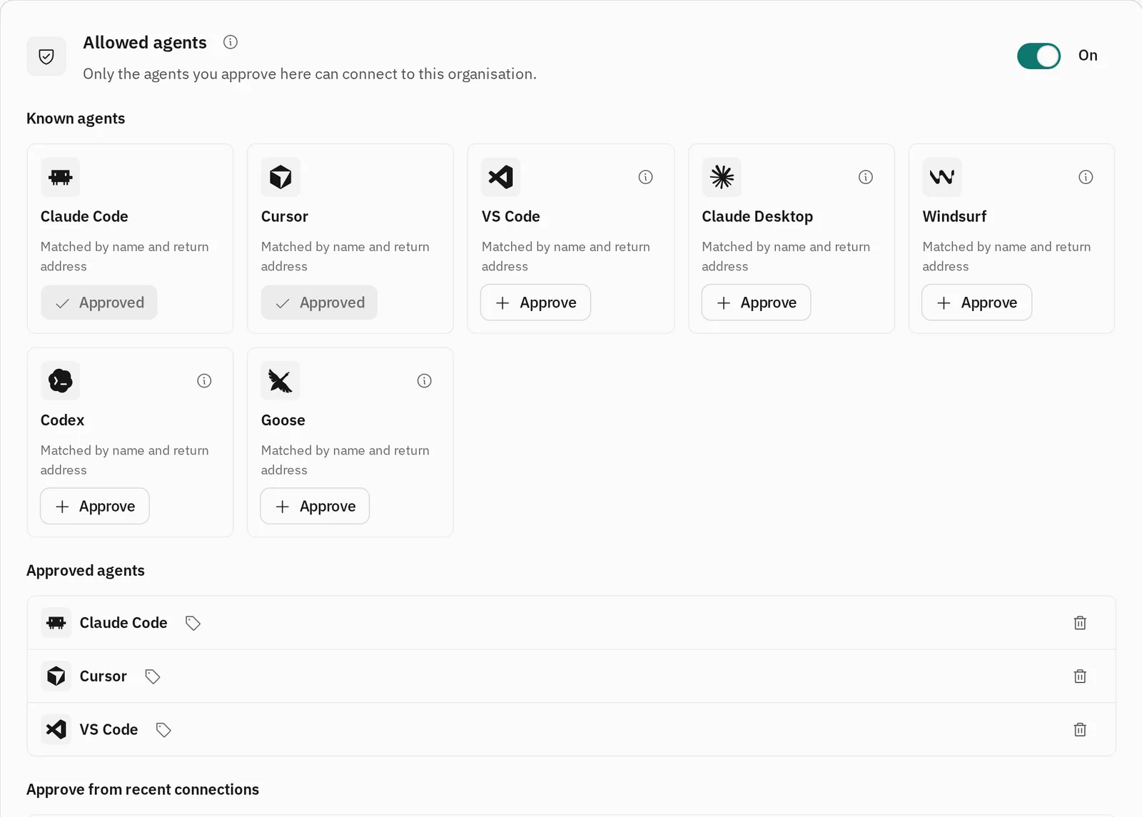The image size is (1142, 817).
Task: Delete VS Code from approved agents list
Action: pyautogui.click(x=1080, y=730)
